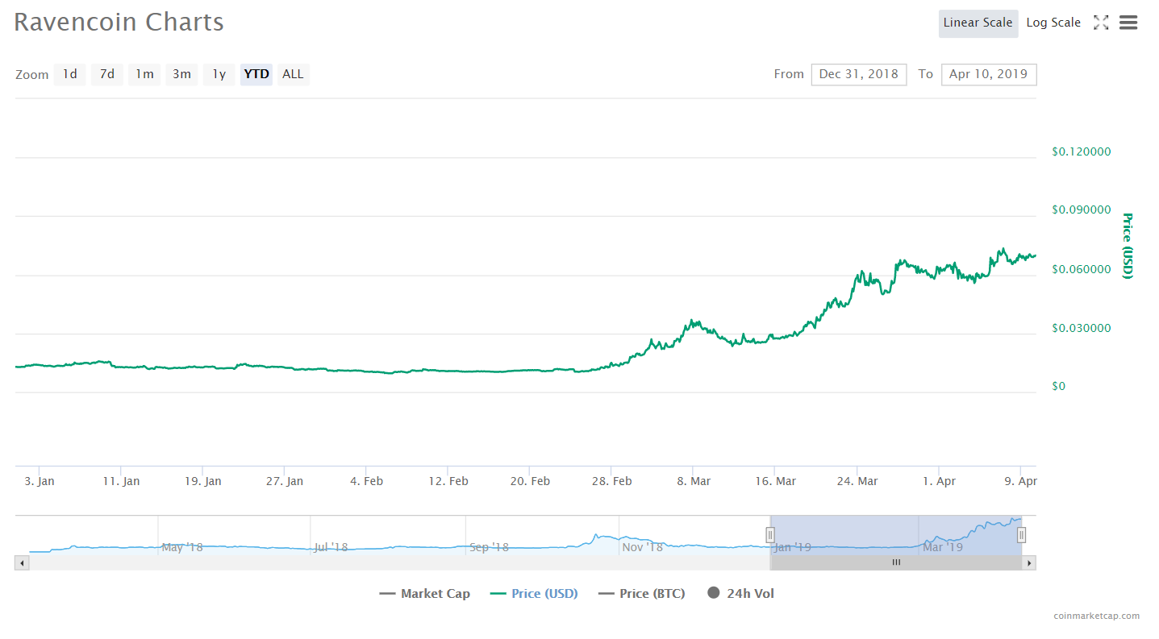Switch chart to Log Scale
Image resolution: width=1159 pixels, height=639 pixels.
click(1053, 23)
